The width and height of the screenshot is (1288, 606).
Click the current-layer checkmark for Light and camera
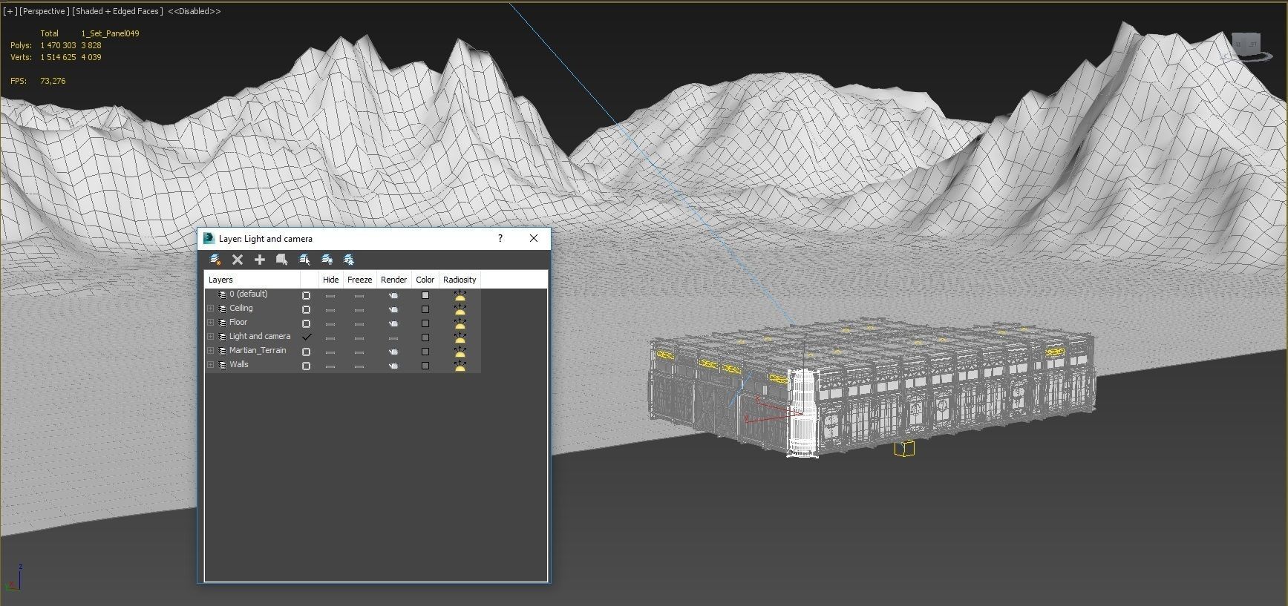[x=306, y=337]
